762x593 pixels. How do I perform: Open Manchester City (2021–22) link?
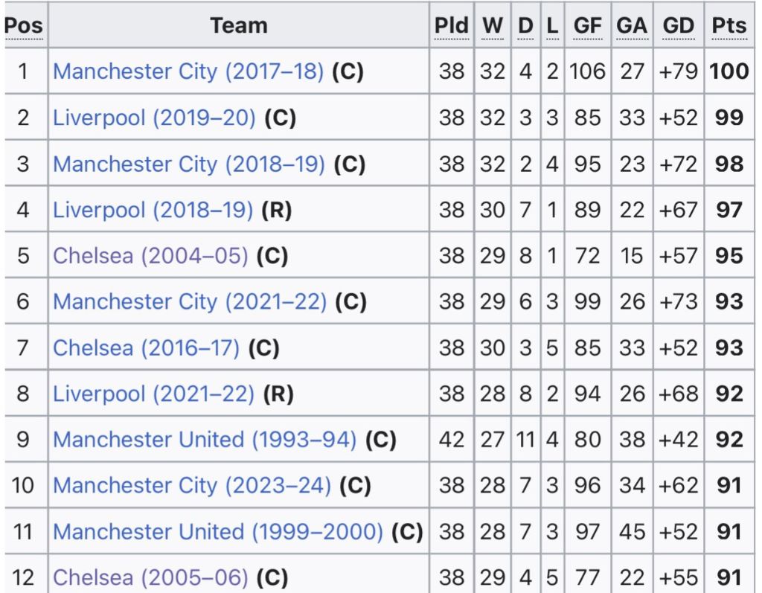(x=190, y=301)
